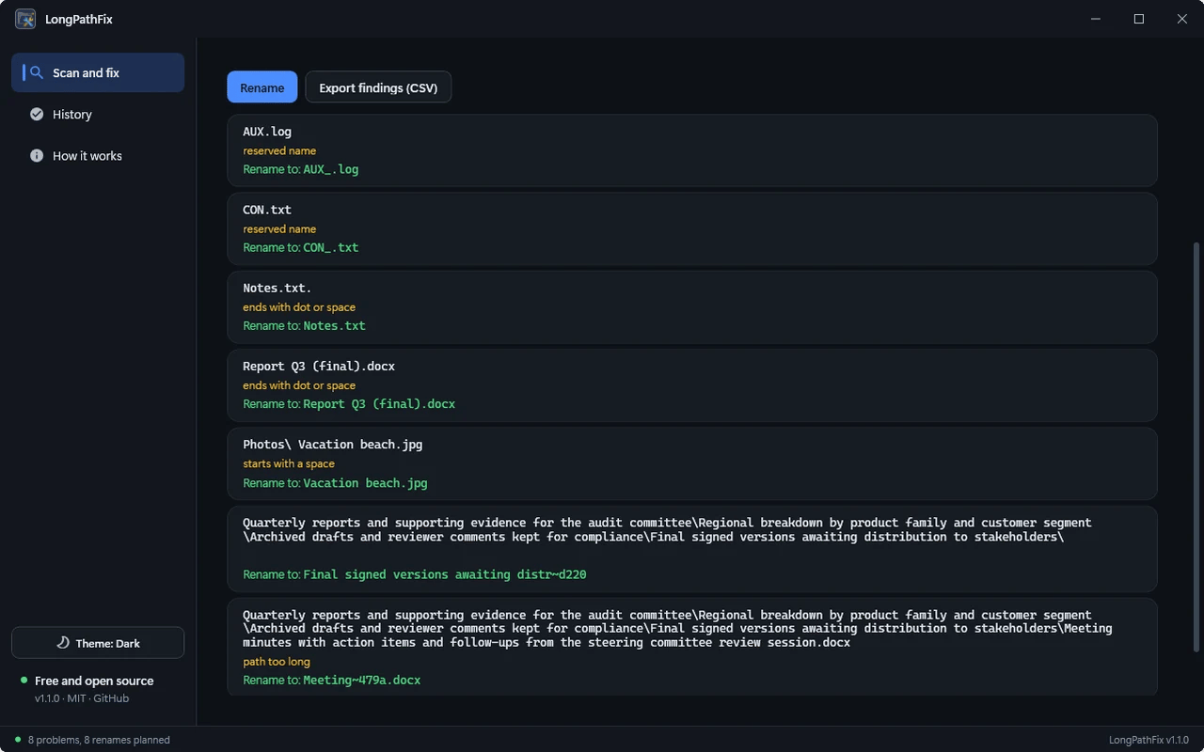Click Export findings (CSV) button

pyautogui.click(x=378, y=87)
